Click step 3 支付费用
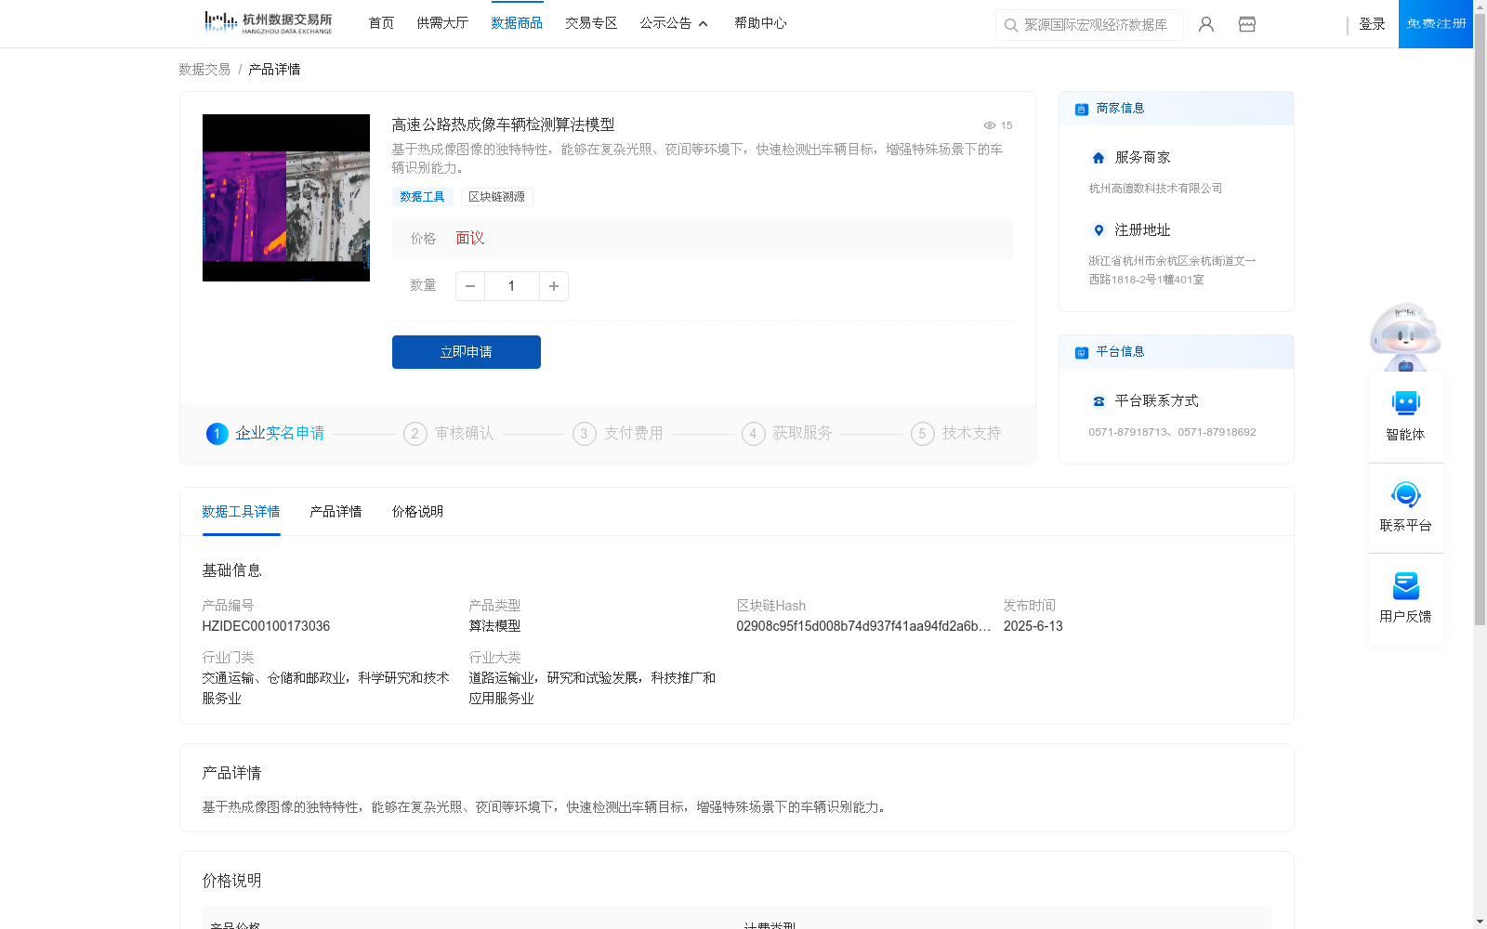Image resolution: width=1487 pixels, height=929 pixels. click(x=618, y=434)
